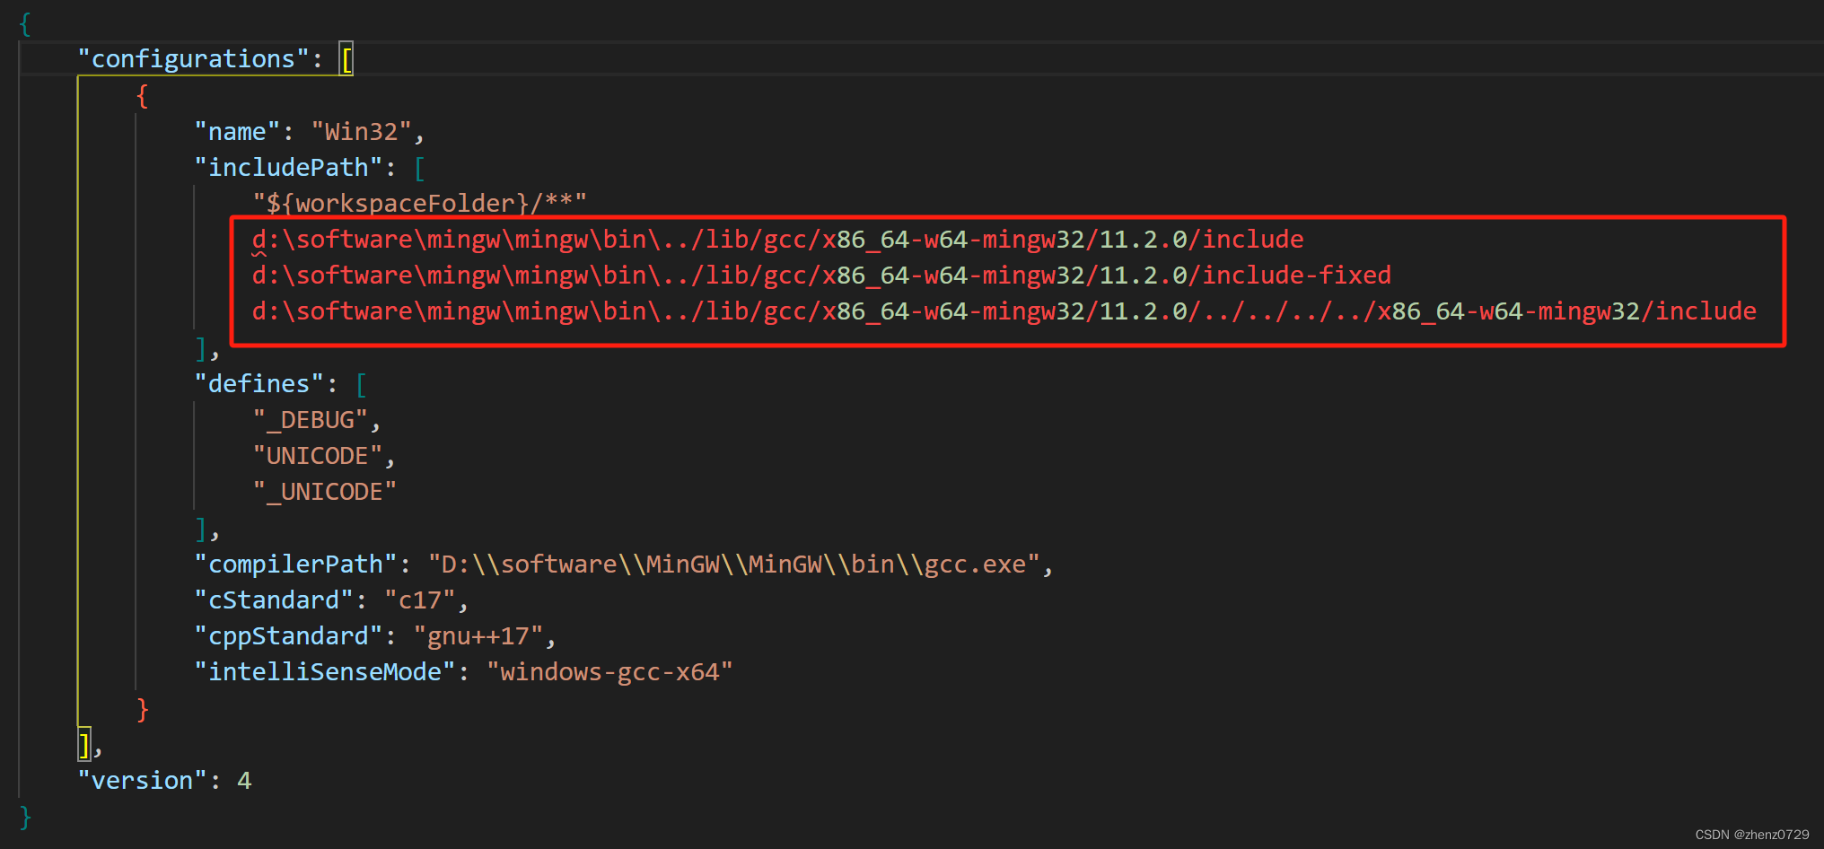Click the "gnu++17" value

478,636
